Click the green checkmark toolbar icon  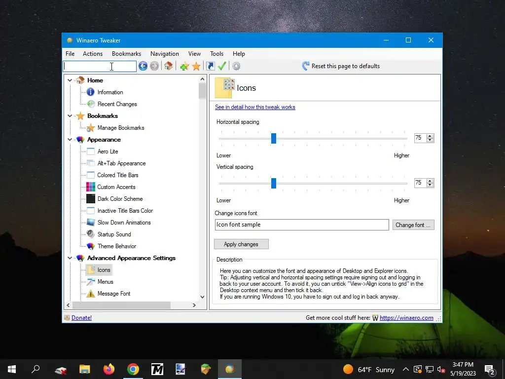coord(222,66)
